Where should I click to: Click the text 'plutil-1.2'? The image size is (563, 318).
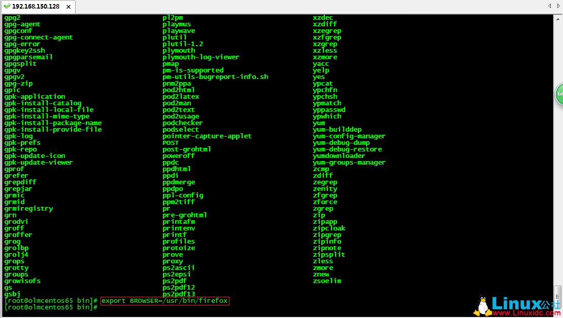(x=183, y=44)
